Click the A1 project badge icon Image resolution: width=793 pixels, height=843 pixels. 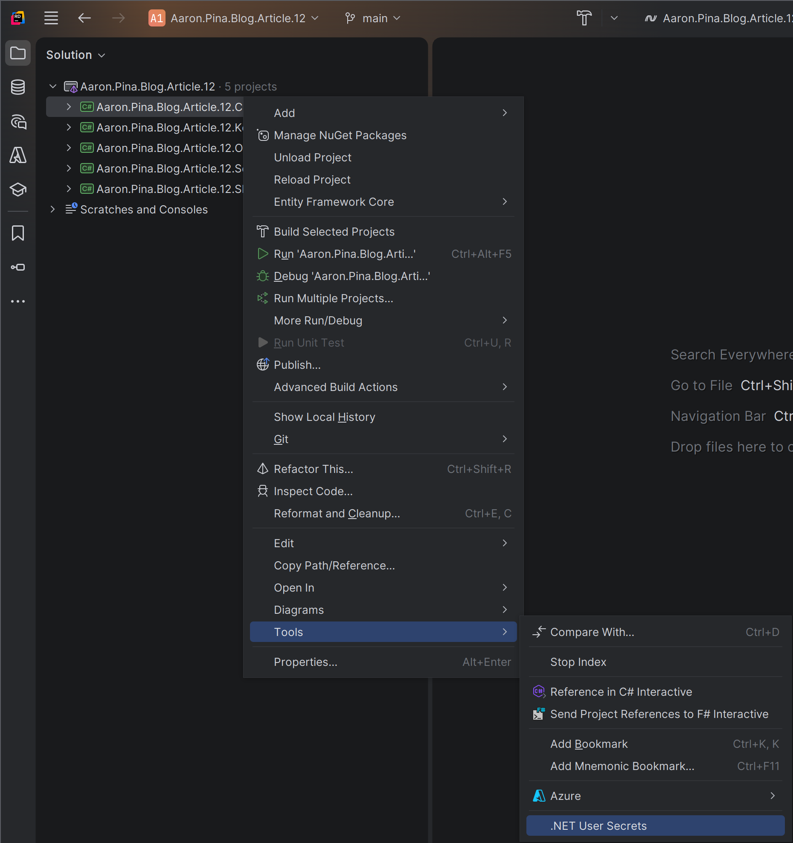[x=157, y=18]
